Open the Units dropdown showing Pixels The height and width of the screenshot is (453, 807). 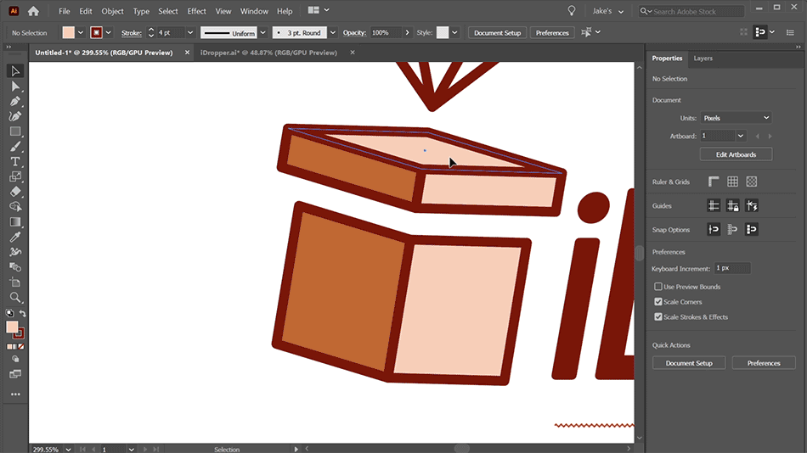(736, 118)
